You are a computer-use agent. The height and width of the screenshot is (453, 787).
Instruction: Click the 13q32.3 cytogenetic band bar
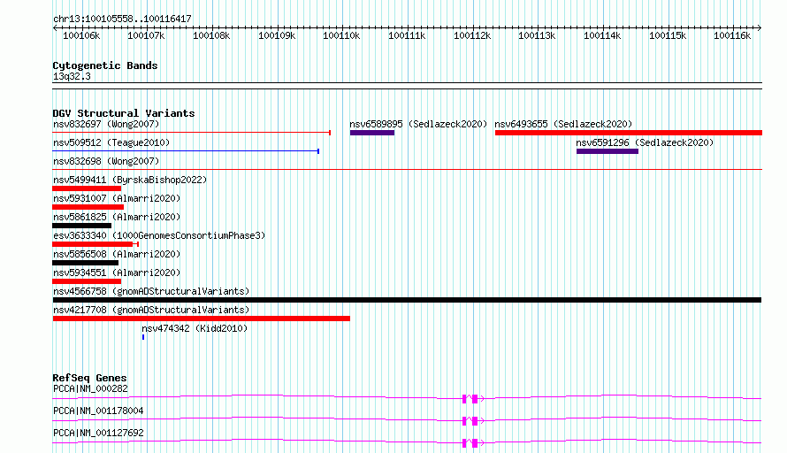(407, 86)
